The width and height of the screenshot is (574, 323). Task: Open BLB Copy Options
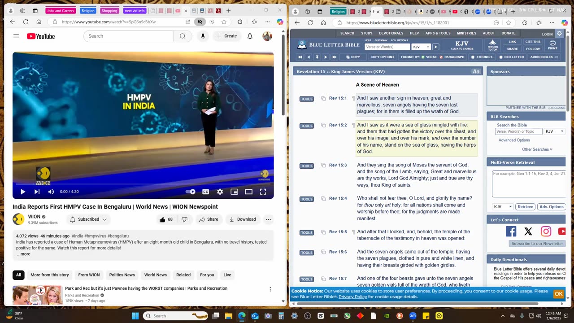coord(382,57)
